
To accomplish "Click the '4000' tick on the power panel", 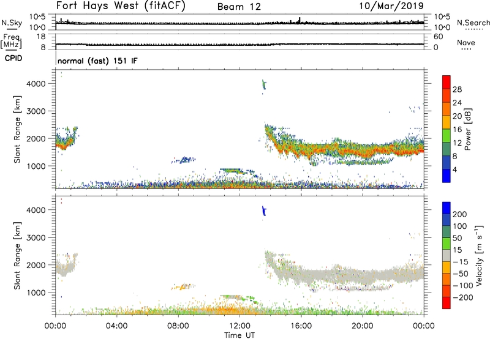I will pos(36,84).
